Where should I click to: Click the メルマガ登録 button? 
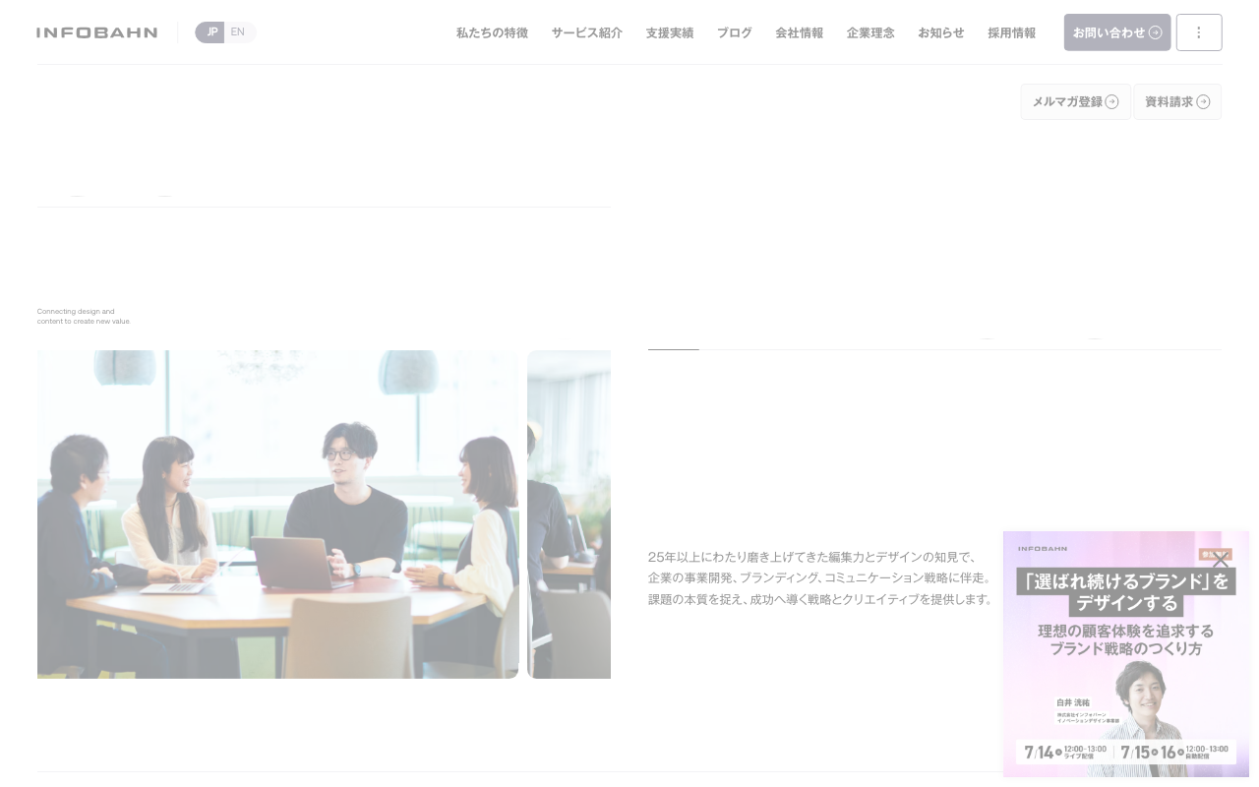[x=1075, y=101]
